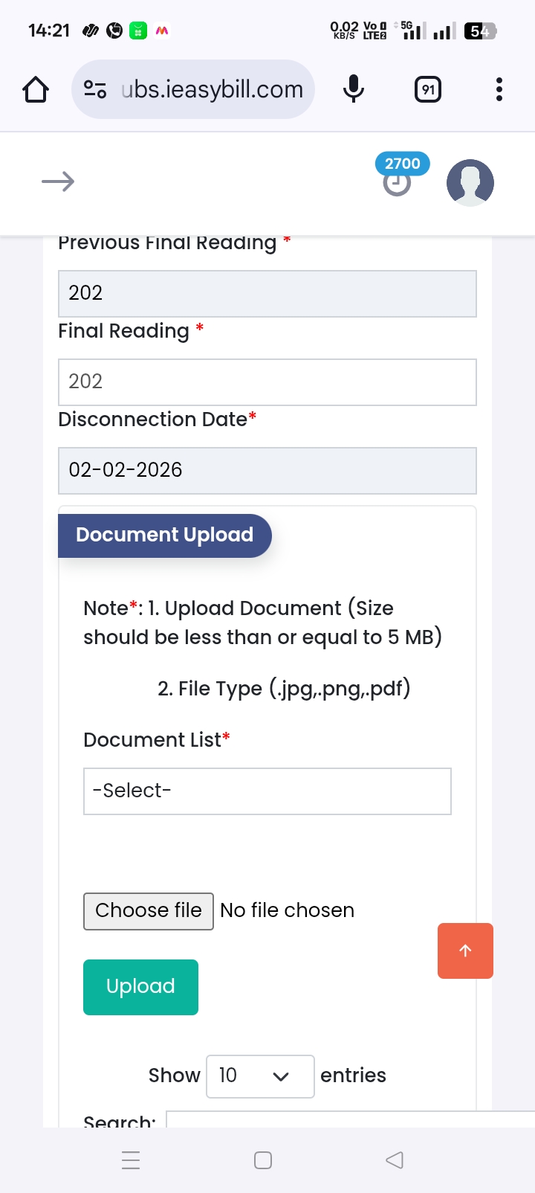Expand sidebar with the right arrow icon

[58, 181]
